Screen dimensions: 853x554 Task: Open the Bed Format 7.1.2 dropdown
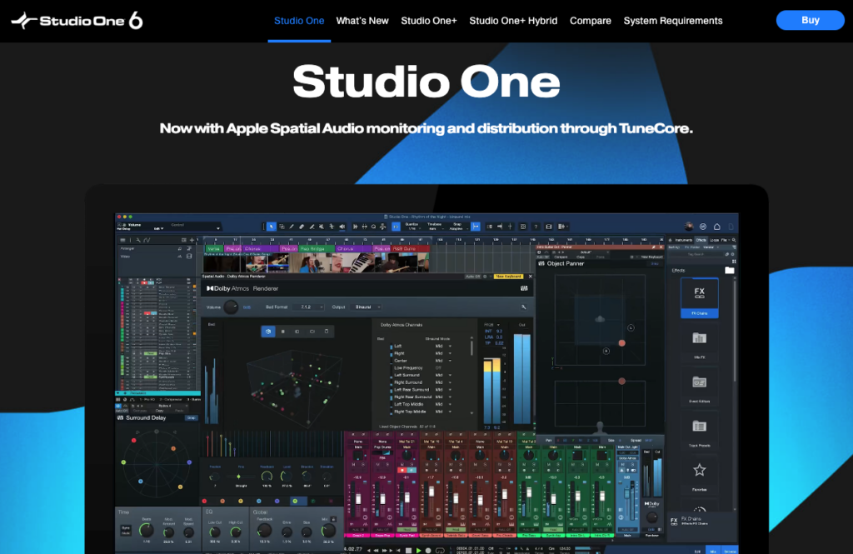308,307
